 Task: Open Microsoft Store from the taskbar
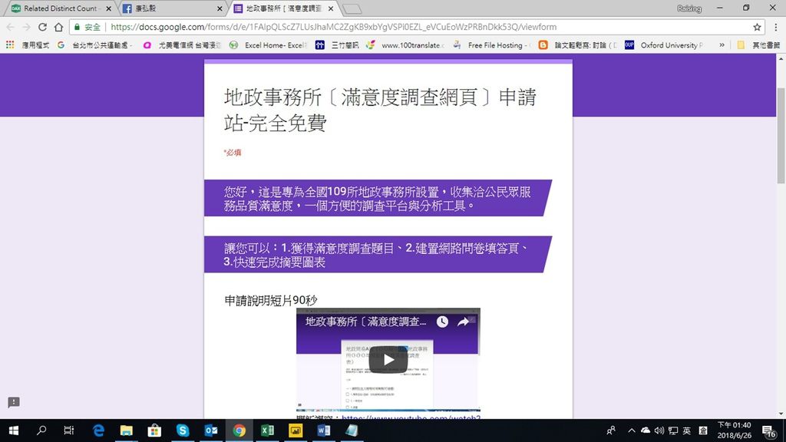154,430
